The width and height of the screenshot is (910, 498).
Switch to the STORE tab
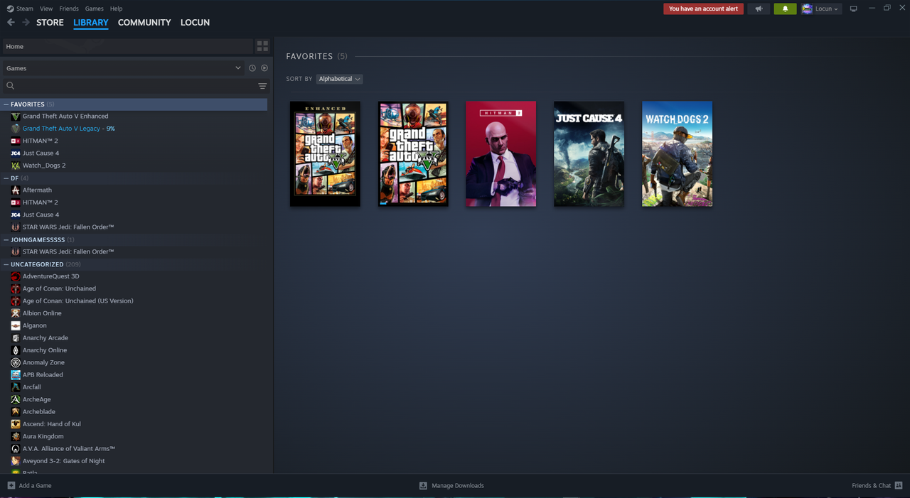(50, 23)
